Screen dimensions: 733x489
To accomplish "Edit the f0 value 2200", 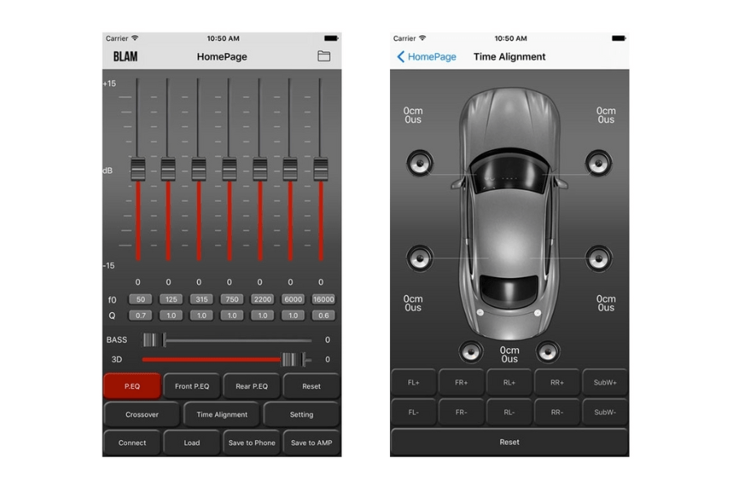I will [x=263, y=299].
